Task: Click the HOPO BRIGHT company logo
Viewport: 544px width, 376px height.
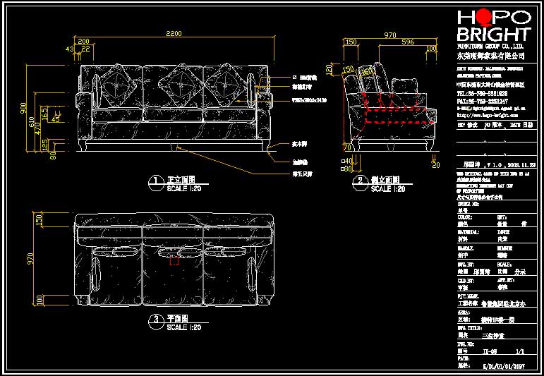Action: click(x=494, y=25)
